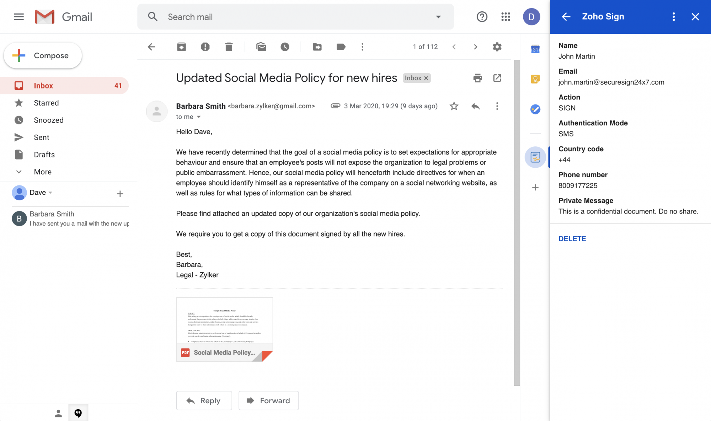Mark email as unread

click(x=261, y=47)
